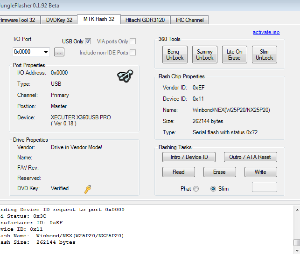The height and width of the screenshot is (254, 300).
Task: Click the Device ID value 0x11
Action: point(198,99)
